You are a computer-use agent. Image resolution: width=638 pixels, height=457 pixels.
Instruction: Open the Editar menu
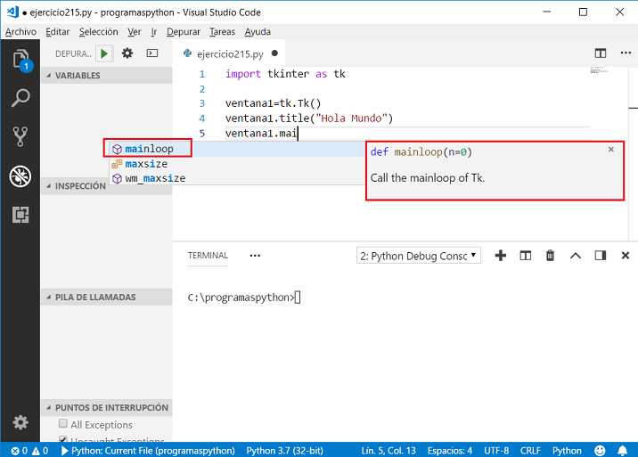click(x=57, y=32)
